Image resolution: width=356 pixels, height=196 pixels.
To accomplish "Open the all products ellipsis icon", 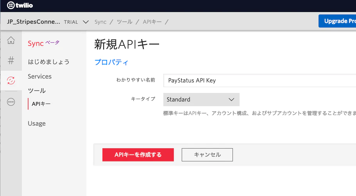I will click(x=11, y=102).
